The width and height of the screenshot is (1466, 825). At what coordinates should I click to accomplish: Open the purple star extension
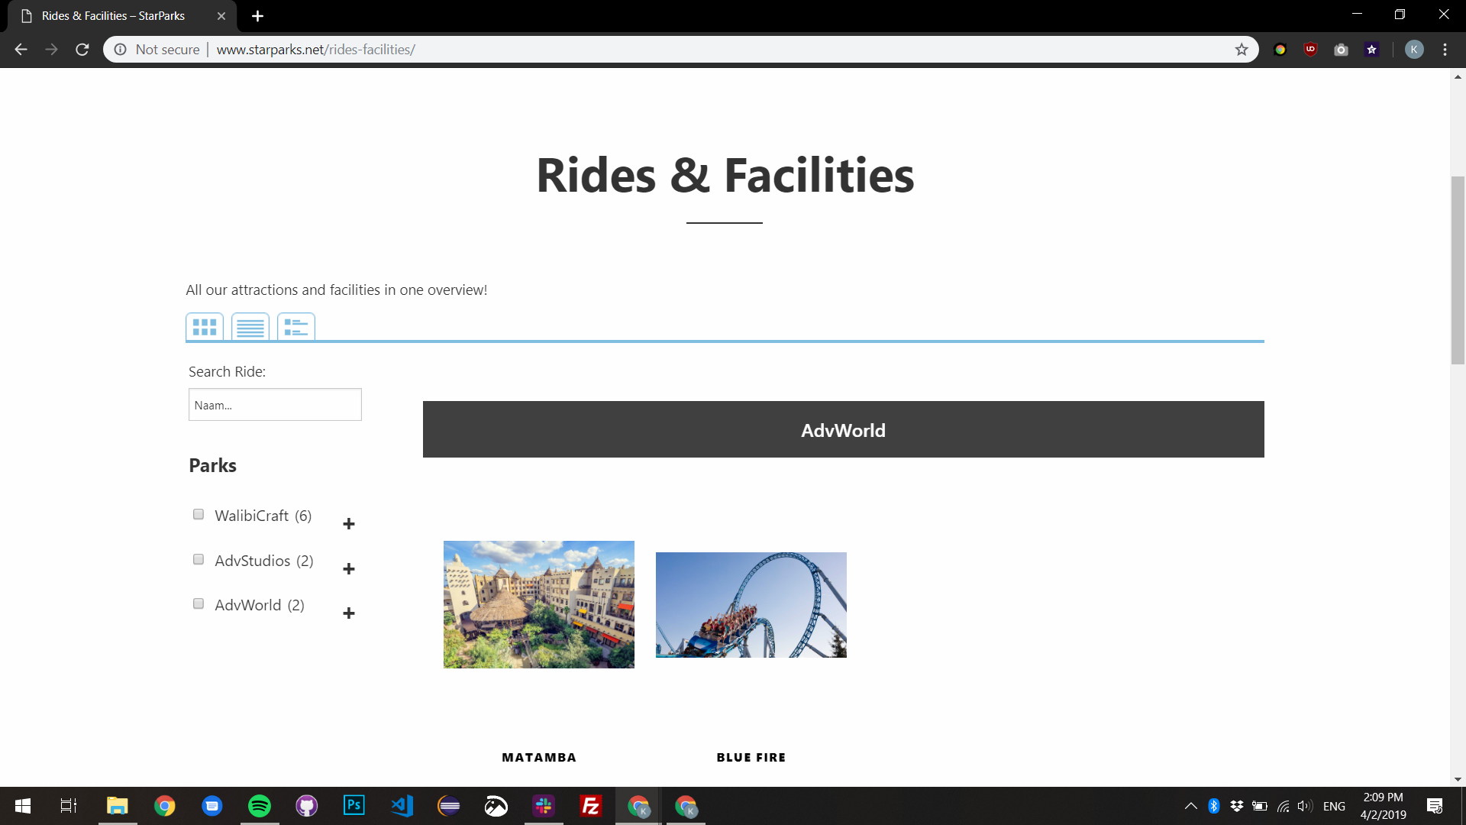(1372, 50)
